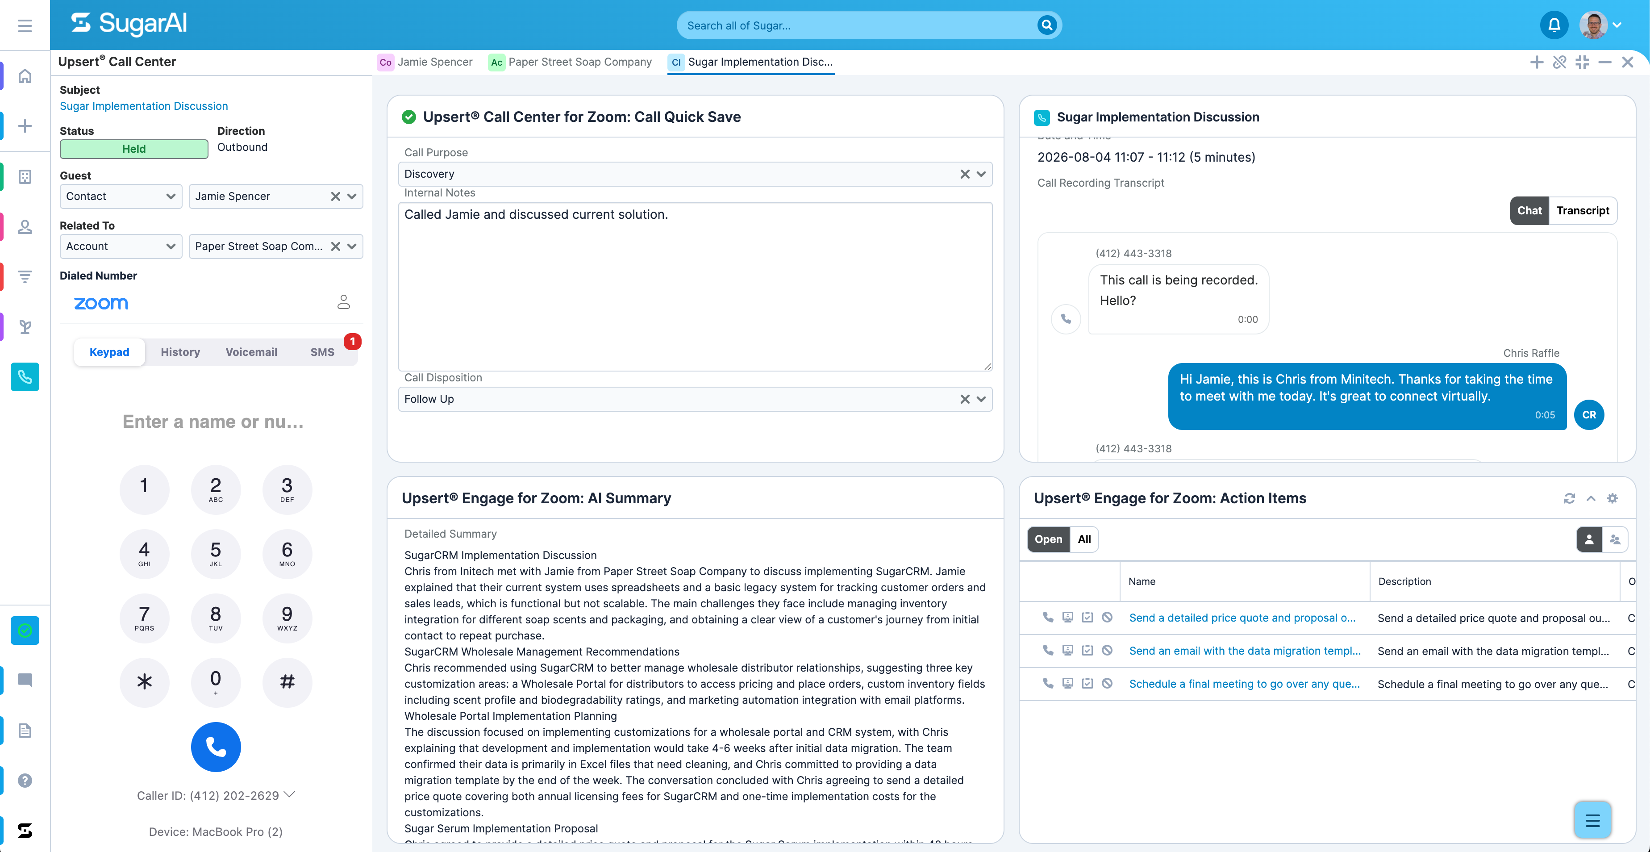Click phone icon on price quote row

click(x=1048, y=618)
